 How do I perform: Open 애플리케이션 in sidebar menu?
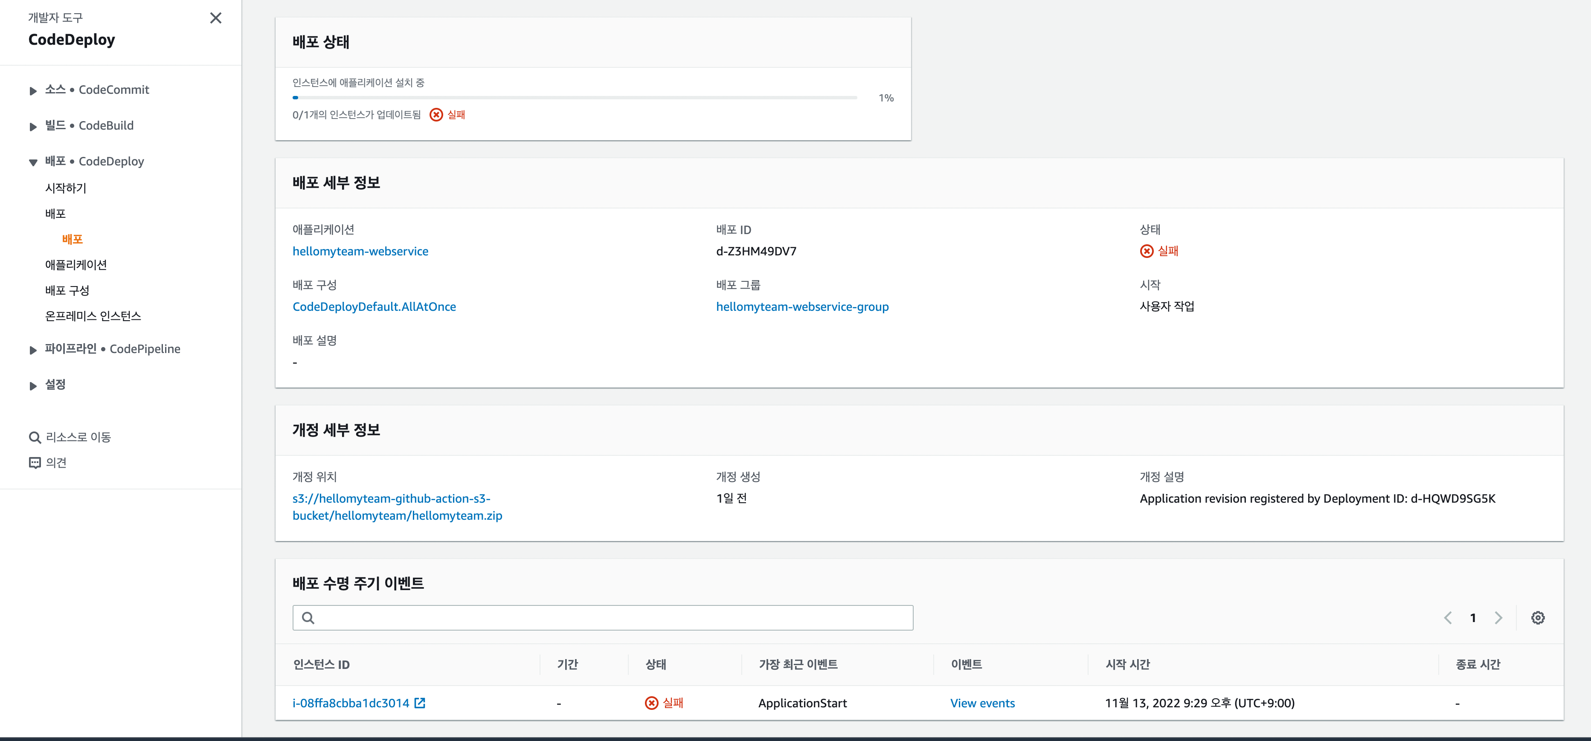pos(76,265)
